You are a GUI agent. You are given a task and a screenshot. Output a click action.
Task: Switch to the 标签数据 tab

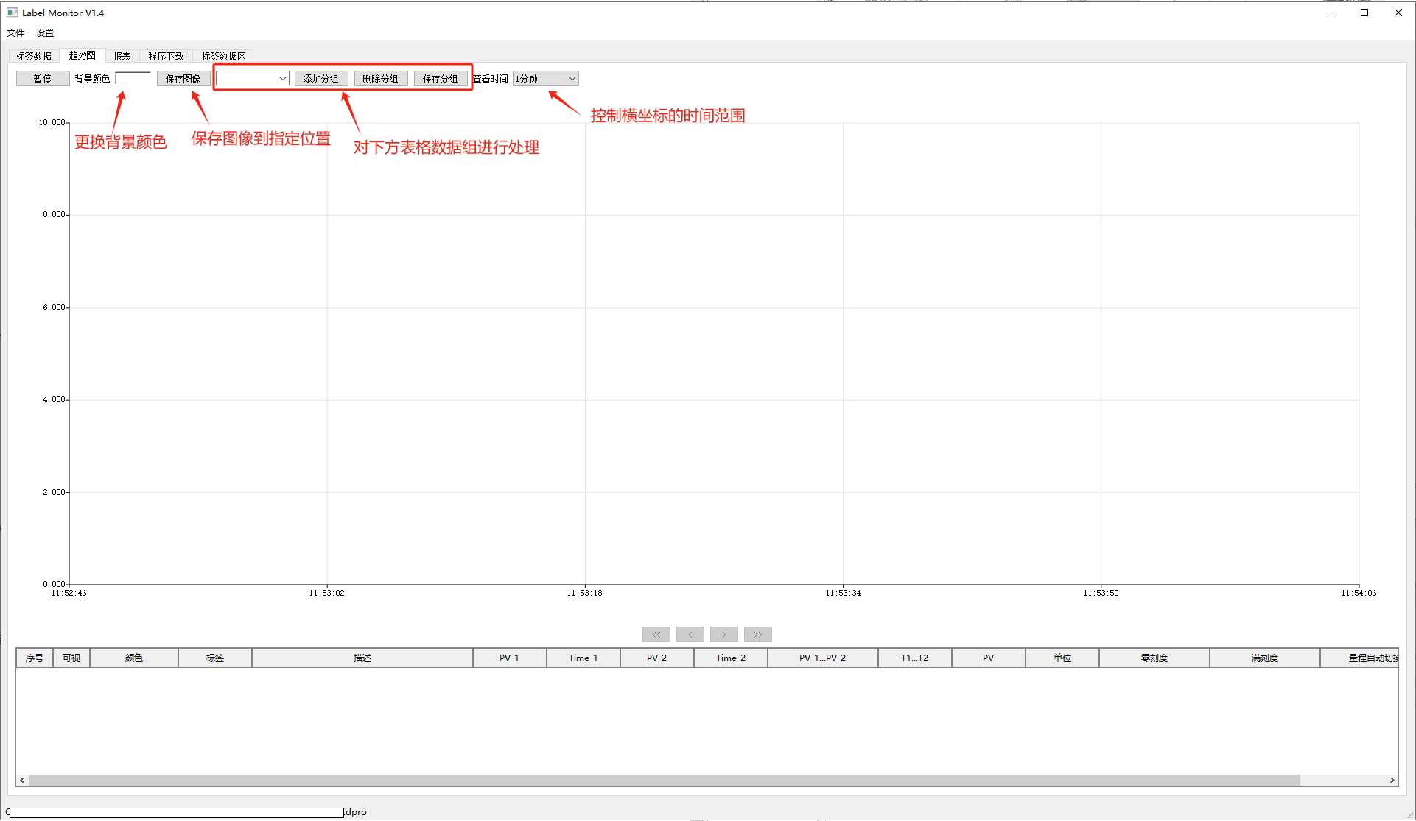34,56
